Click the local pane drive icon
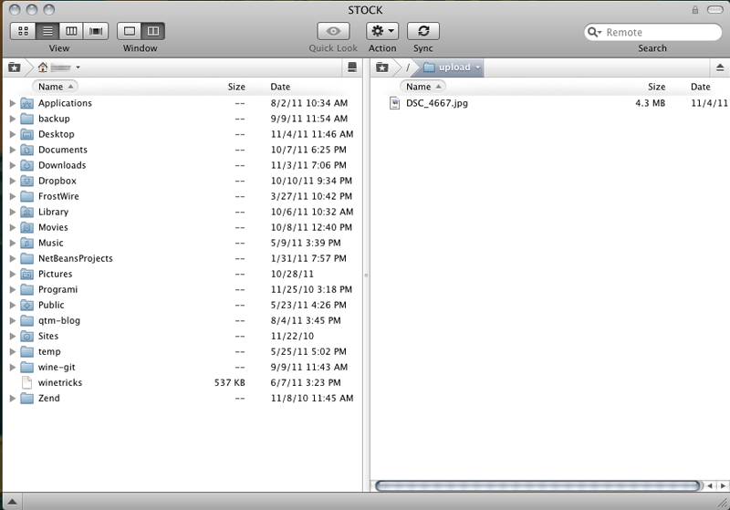 coord(352,68)
